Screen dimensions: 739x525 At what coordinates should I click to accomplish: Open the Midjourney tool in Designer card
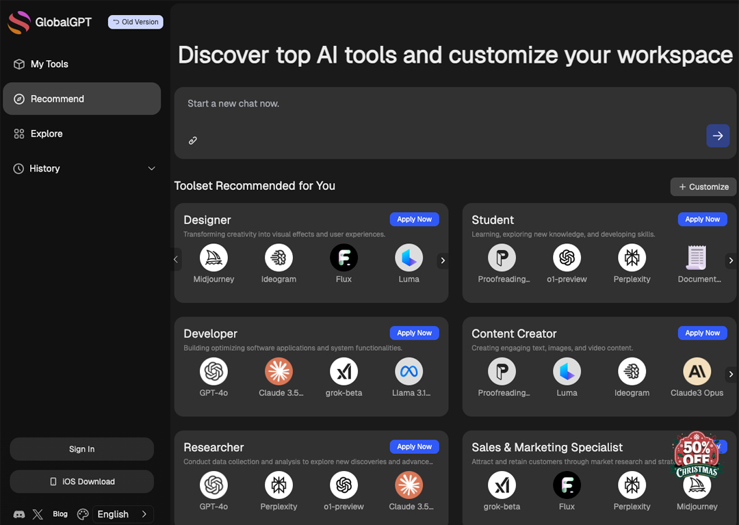pos(213,258)
